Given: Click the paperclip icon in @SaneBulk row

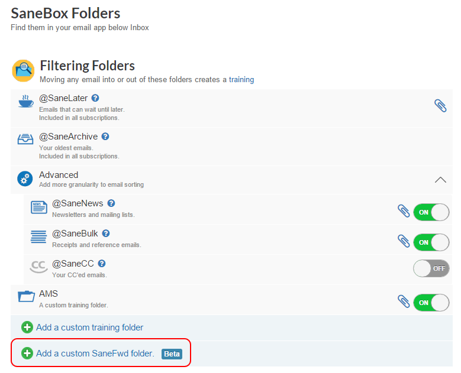Looking at the screenshot, I should [x=404, y=241].
